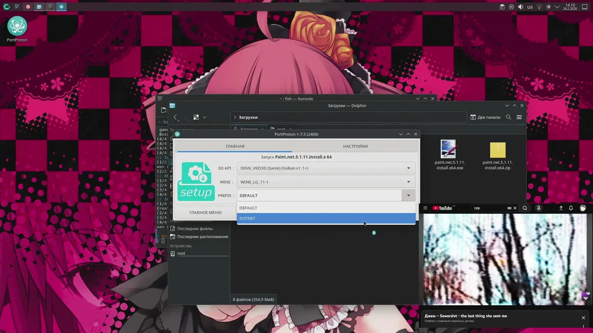Click the YouTube upload icon
Screen dimensions: 593x333
point(561,208)
